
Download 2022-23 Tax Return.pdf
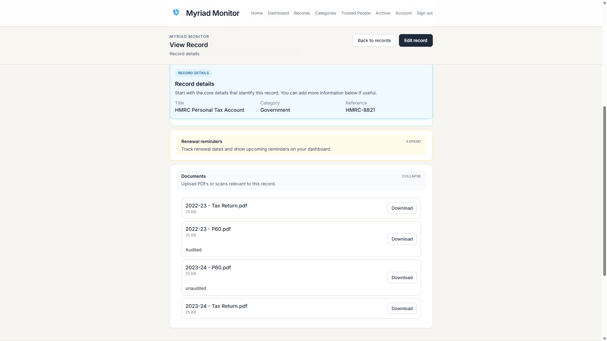pyautogui.click(x=402, y=208)
